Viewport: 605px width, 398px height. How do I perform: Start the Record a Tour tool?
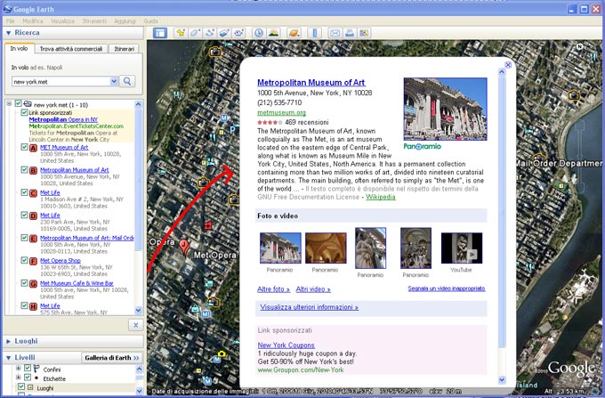click(x=238, y=33)
